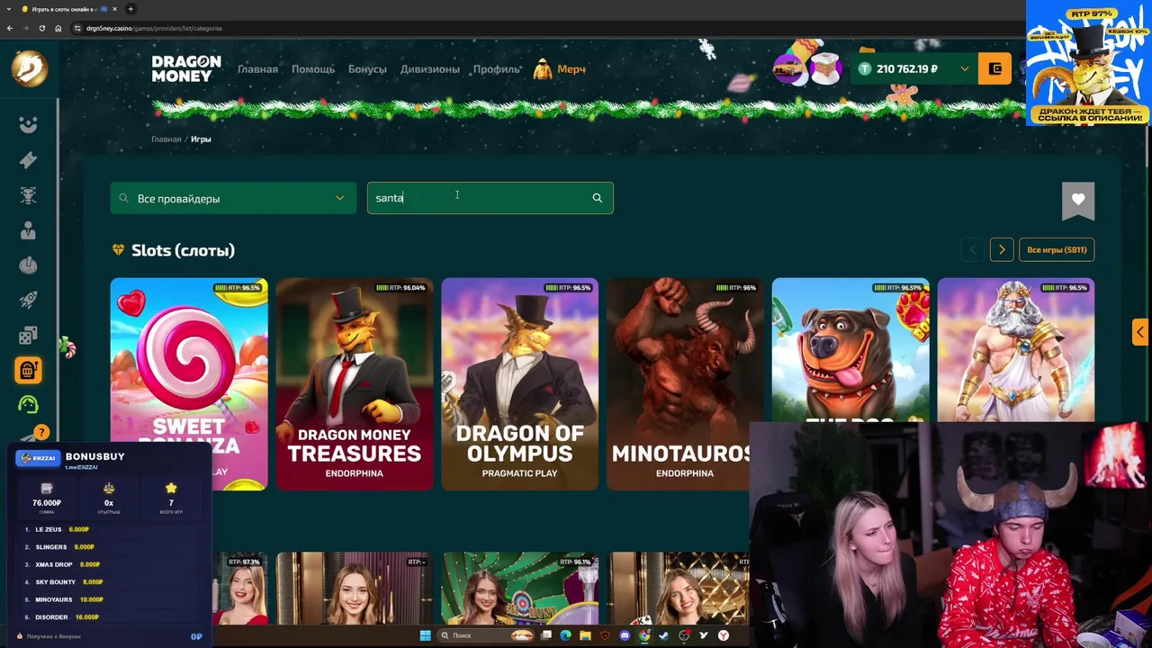The width and height of the screenshot is (1152, 648).
Task: Expand the Все провайдеры dropdown
Action: [x=233, y=198]
